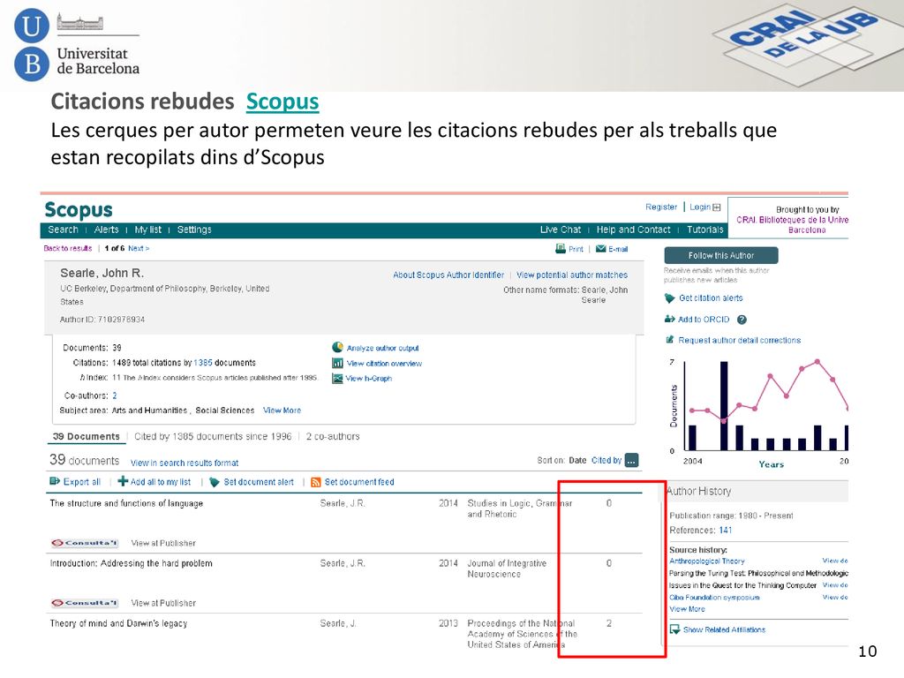Screen dimensions: 904x678
Task: Open About Scopus Author Identifier
Action: (448, 275)
